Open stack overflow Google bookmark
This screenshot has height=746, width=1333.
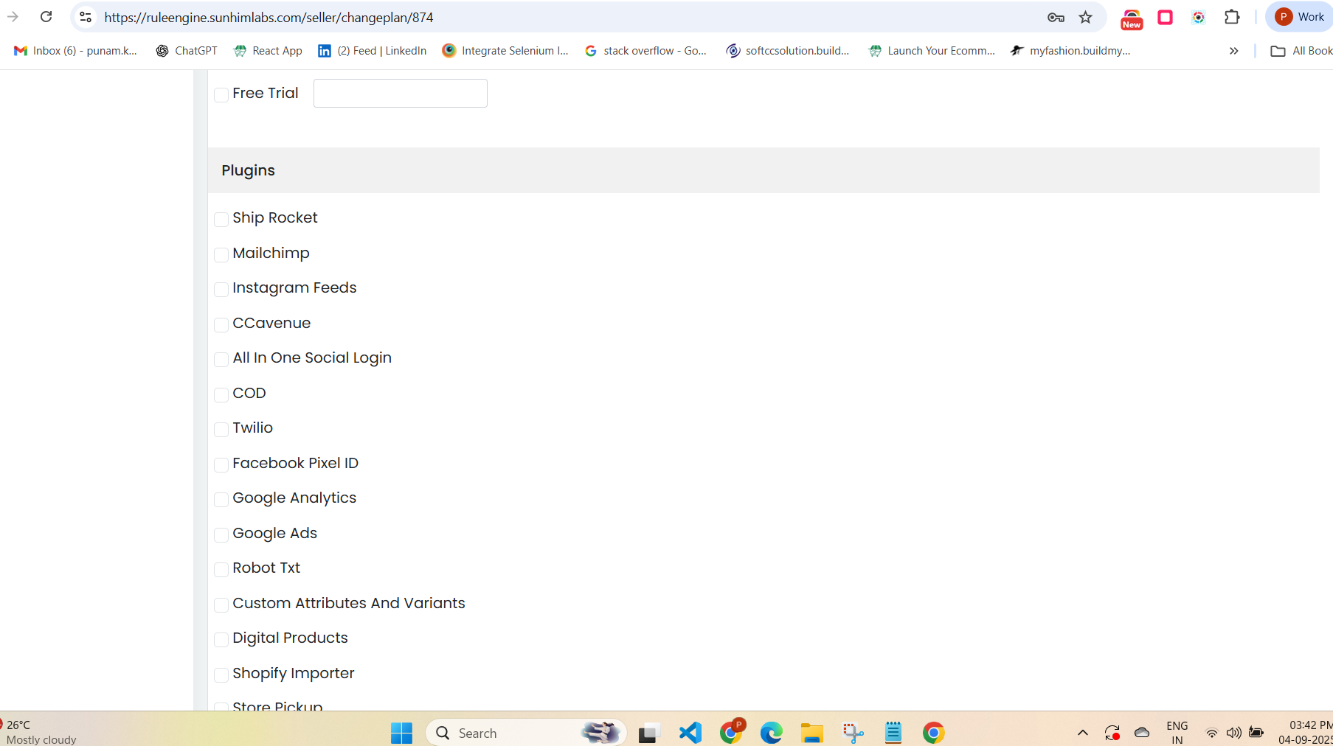[645, 51]
